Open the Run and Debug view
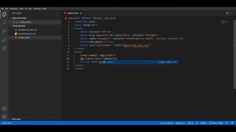Image resolution: width=236 pixels, height=132 pixels. (4, 40)
